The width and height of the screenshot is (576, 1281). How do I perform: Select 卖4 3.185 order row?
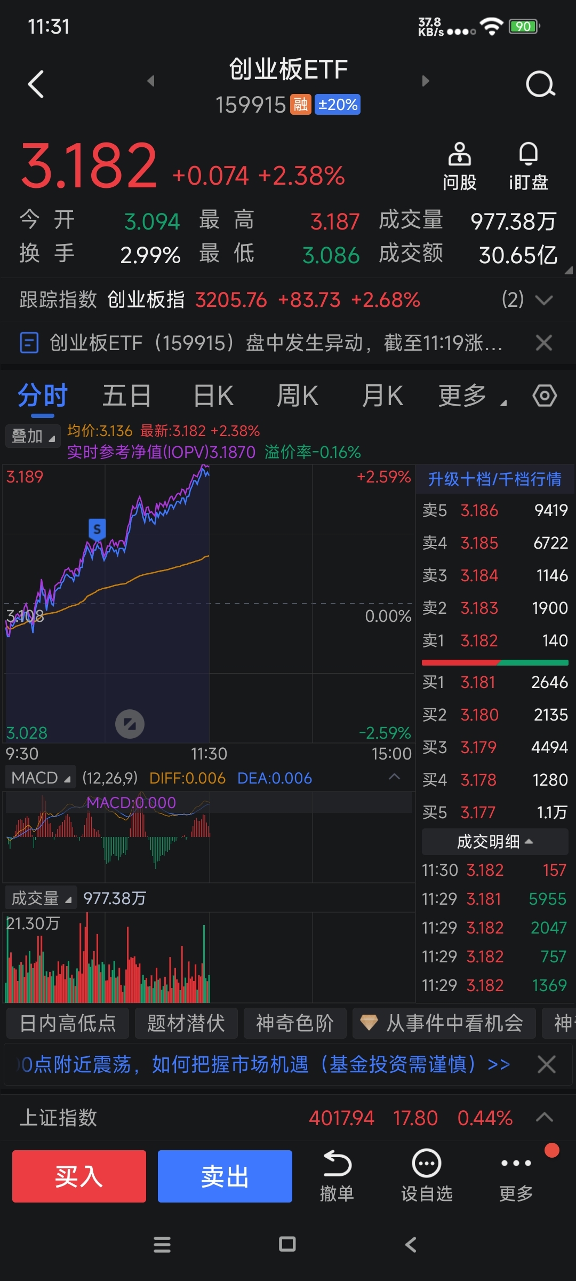495,543
